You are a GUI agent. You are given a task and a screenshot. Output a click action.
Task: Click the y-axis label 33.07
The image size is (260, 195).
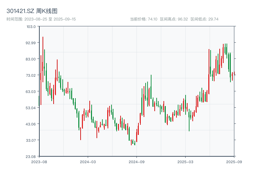31,140
